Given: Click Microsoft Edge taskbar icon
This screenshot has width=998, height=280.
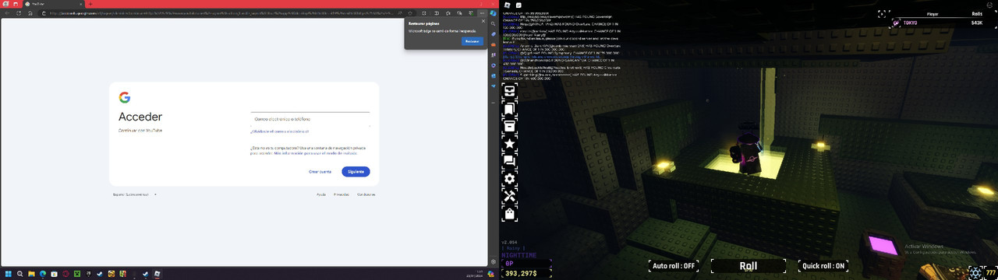Looking at the screenshot, I should click(43, 274).
